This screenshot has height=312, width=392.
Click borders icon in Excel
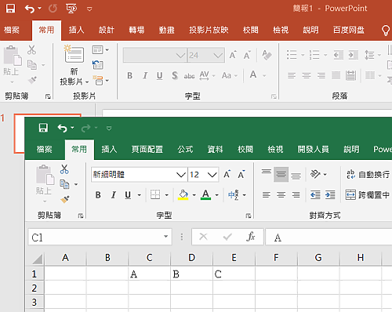point(155,194)
